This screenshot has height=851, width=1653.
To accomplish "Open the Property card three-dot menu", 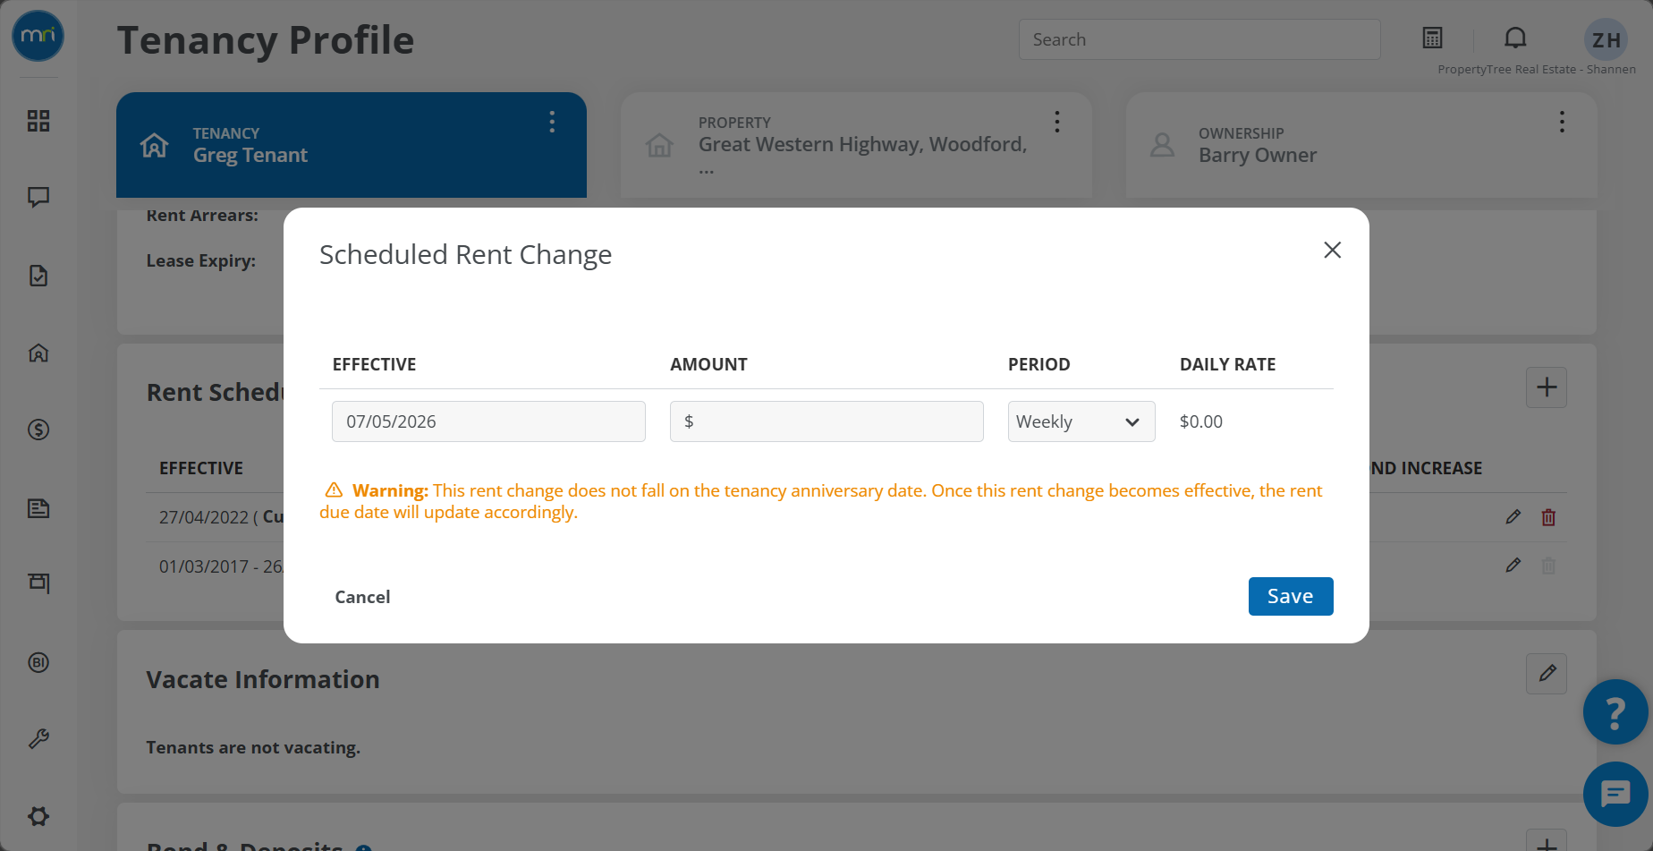I will (x=1057, y=122).
